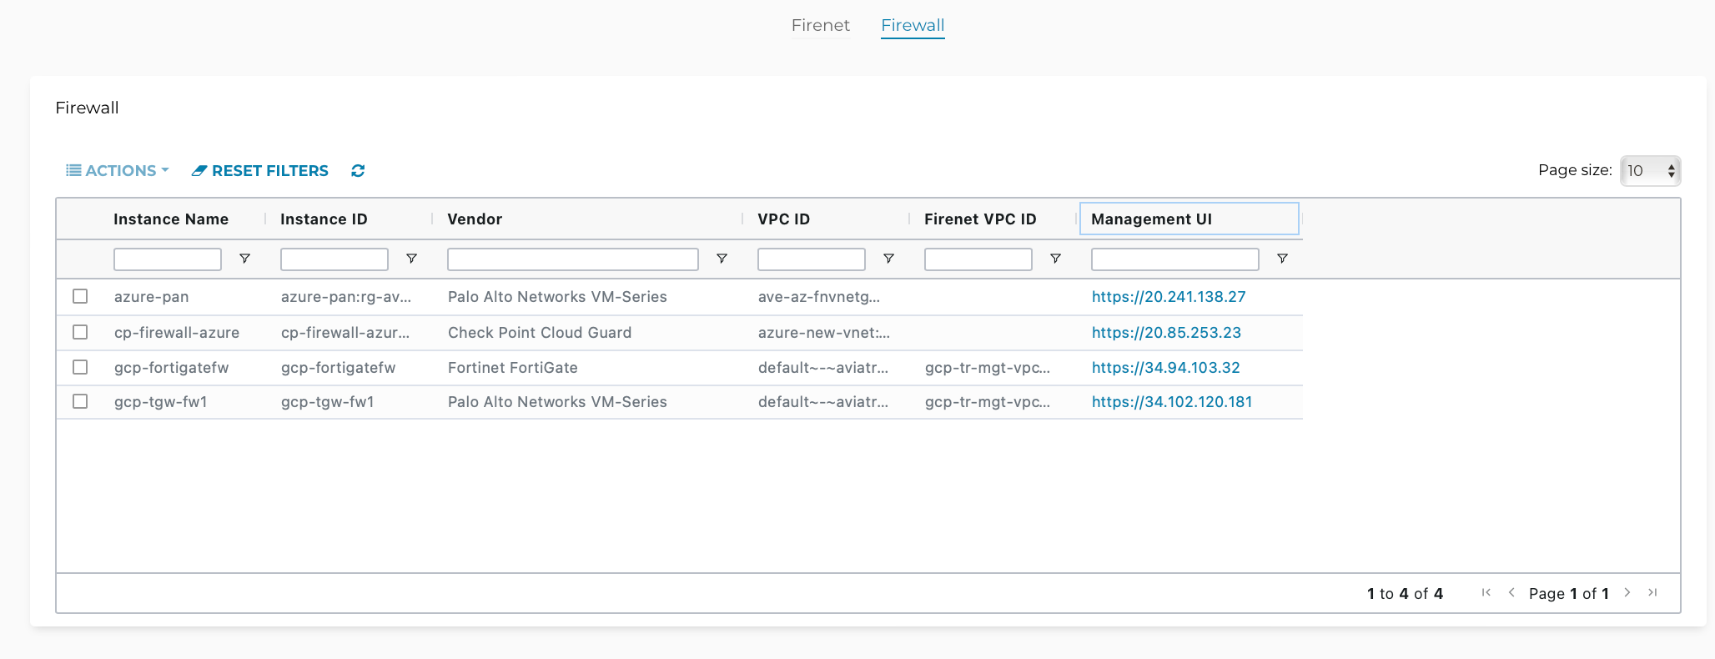Open filter menu for Instance Name column
This screenshot has width=1715, height=659.
pyautogui.click(x=244, y=259)
